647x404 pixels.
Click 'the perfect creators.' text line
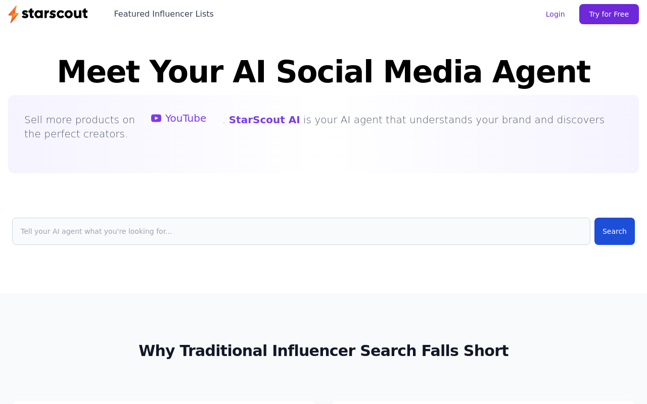coord(76,134)
